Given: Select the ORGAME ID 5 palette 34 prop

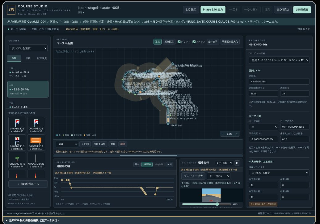Looking at the screenshot, I should coord(36,125).
